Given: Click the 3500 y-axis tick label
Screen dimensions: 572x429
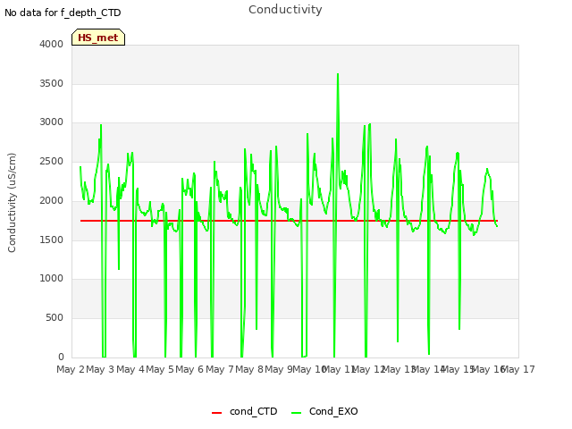Looking at the screenshot, I should [x=52, y=83].
